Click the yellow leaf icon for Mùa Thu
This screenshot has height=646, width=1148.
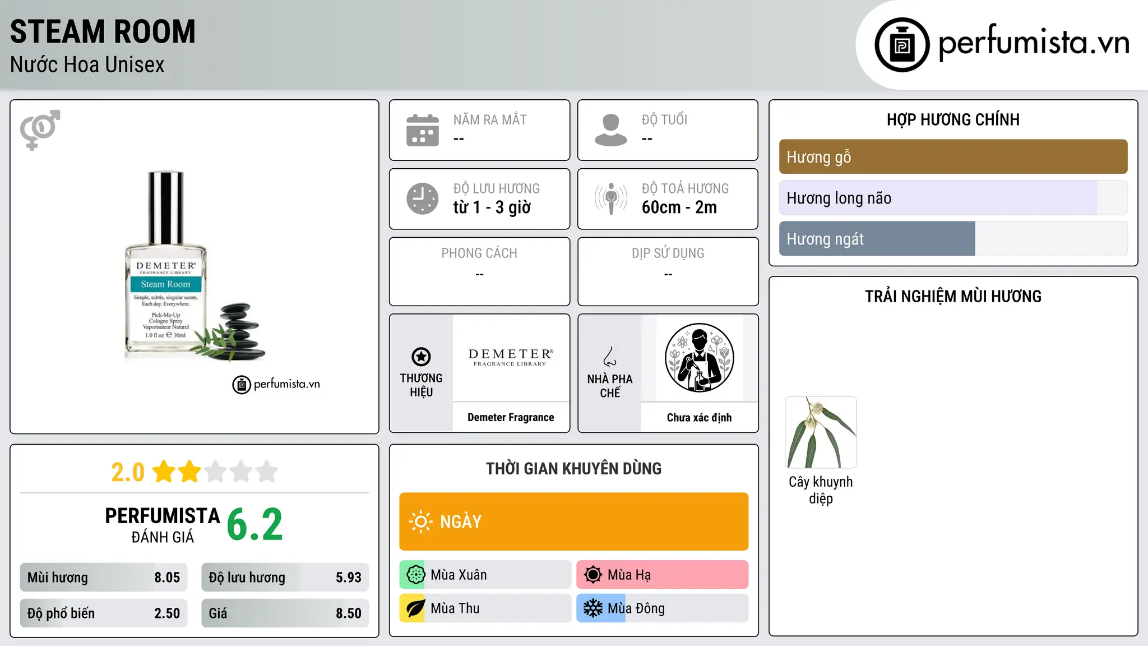pos(415,608)
